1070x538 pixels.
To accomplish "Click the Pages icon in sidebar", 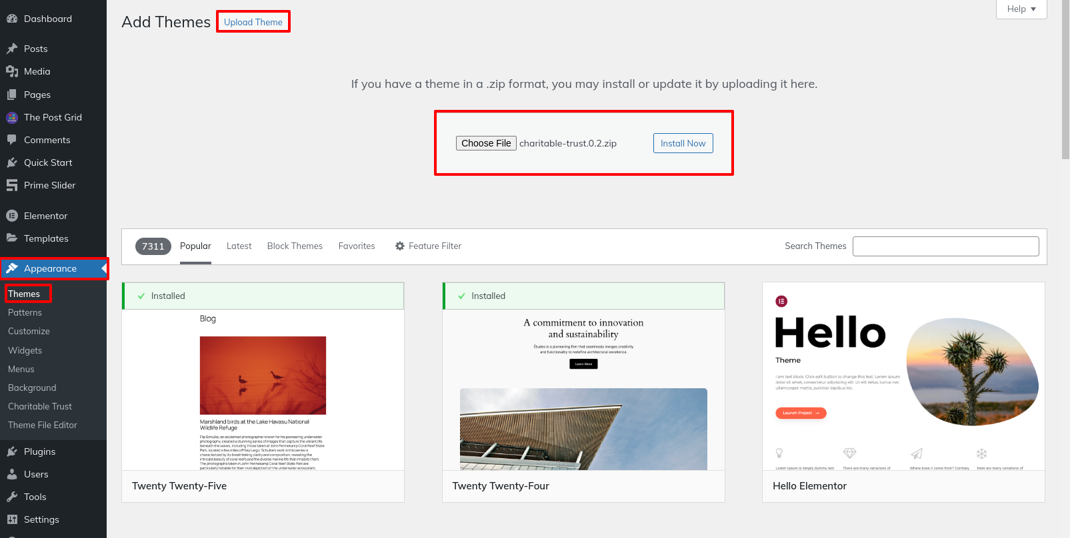I will click(x=12, y=95).
